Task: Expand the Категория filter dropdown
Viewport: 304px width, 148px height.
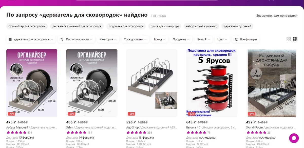Action: [x=108, y=40]
